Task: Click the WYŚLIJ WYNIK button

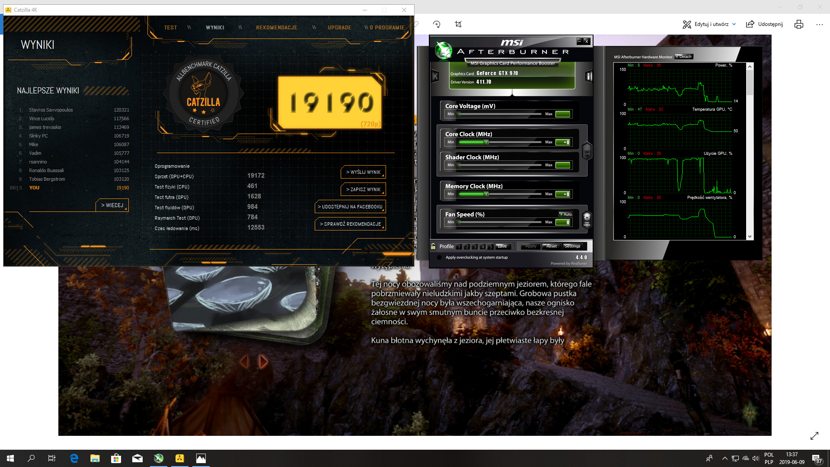Action: point(363,172)
